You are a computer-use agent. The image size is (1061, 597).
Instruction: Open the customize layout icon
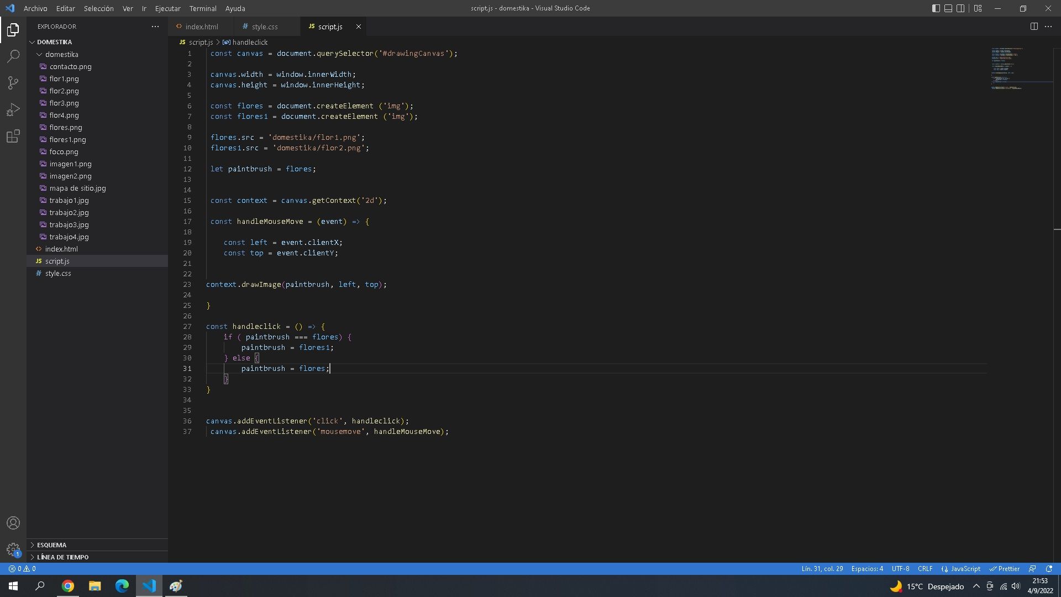[978, 8]
